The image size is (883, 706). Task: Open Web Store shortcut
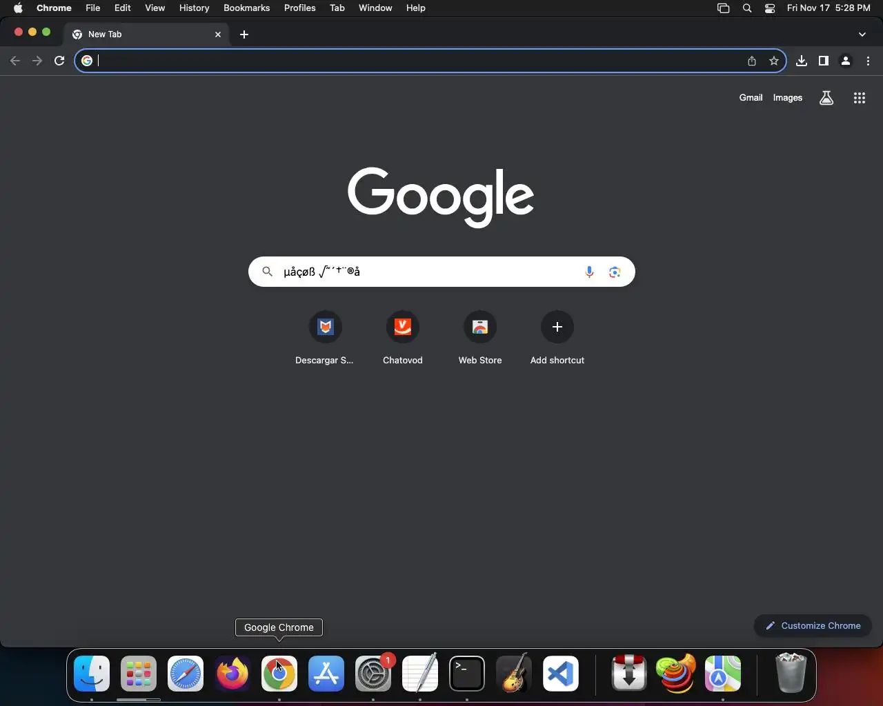click(x=480, y=338)
